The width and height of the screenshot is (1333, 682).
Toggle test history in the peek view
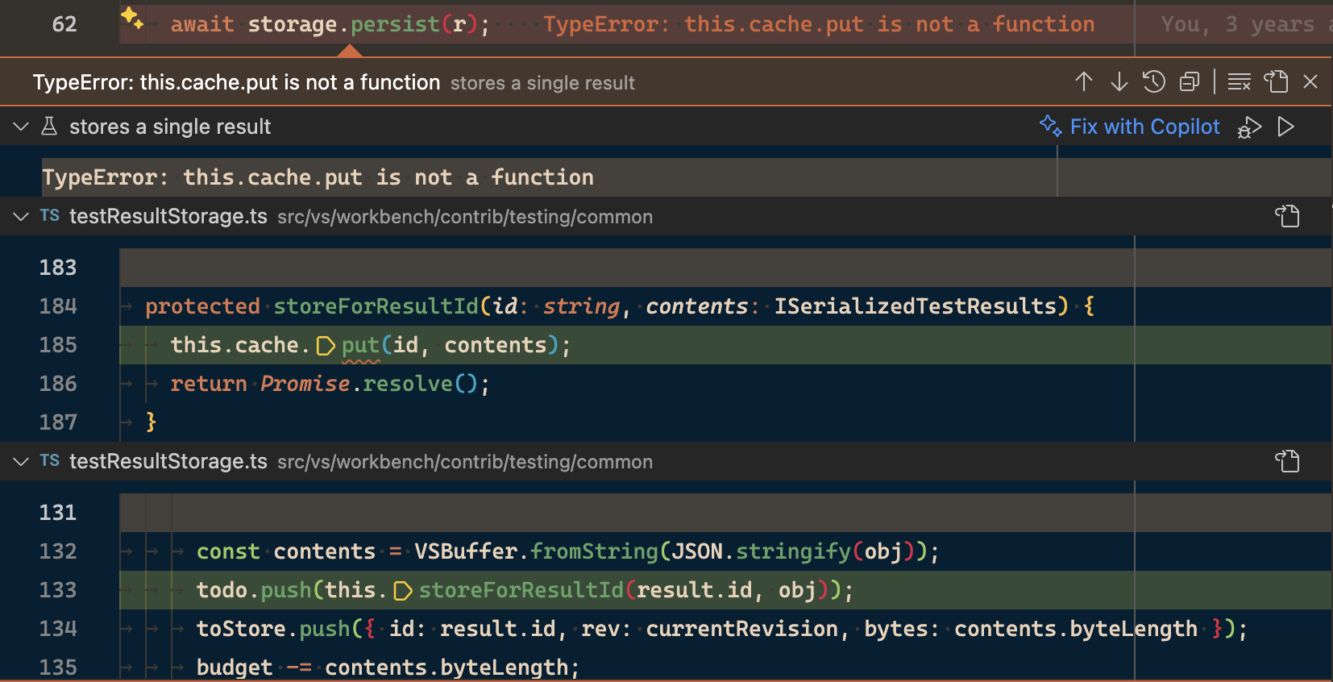1154,81
